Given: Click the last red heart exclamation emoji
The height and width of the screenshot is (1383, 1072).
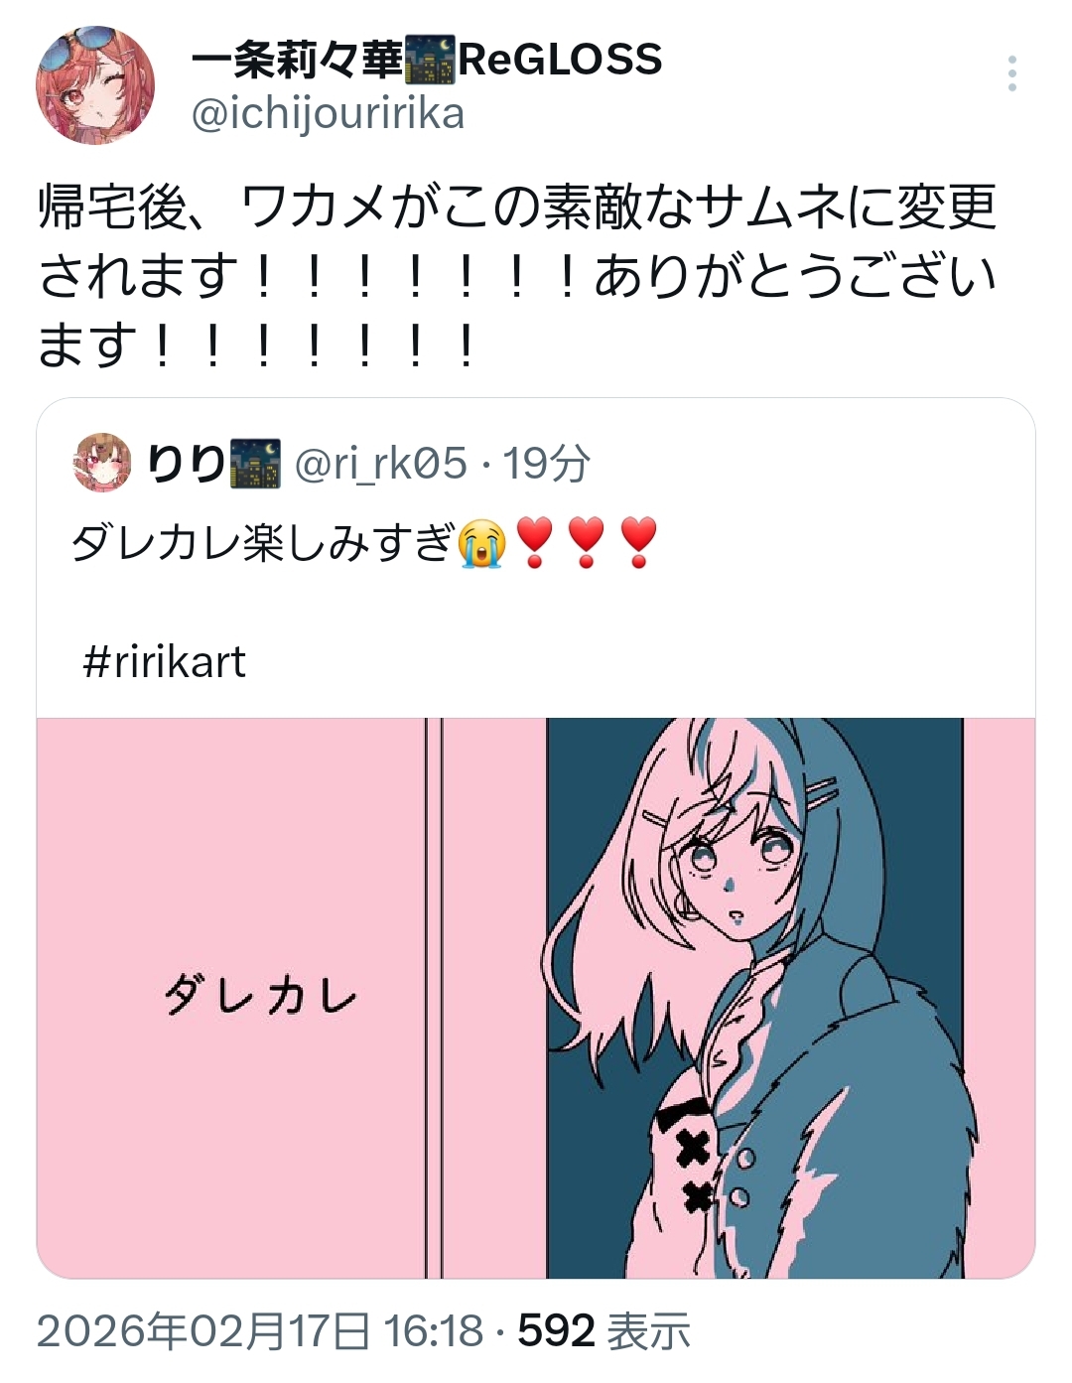Looking at the screenshot, I should tap(638, 543).
